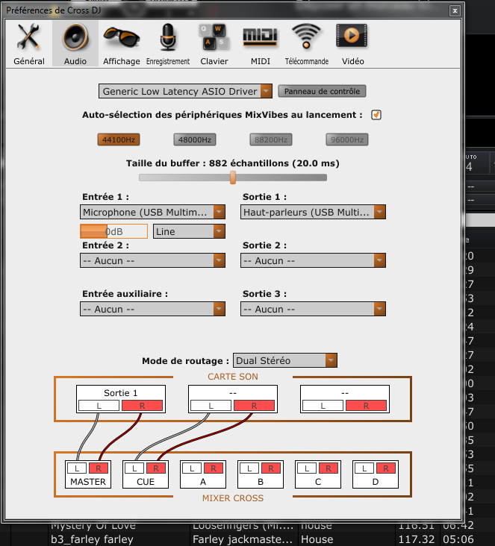Open Entrée 1 device dropdown

(x=153, y=212)
